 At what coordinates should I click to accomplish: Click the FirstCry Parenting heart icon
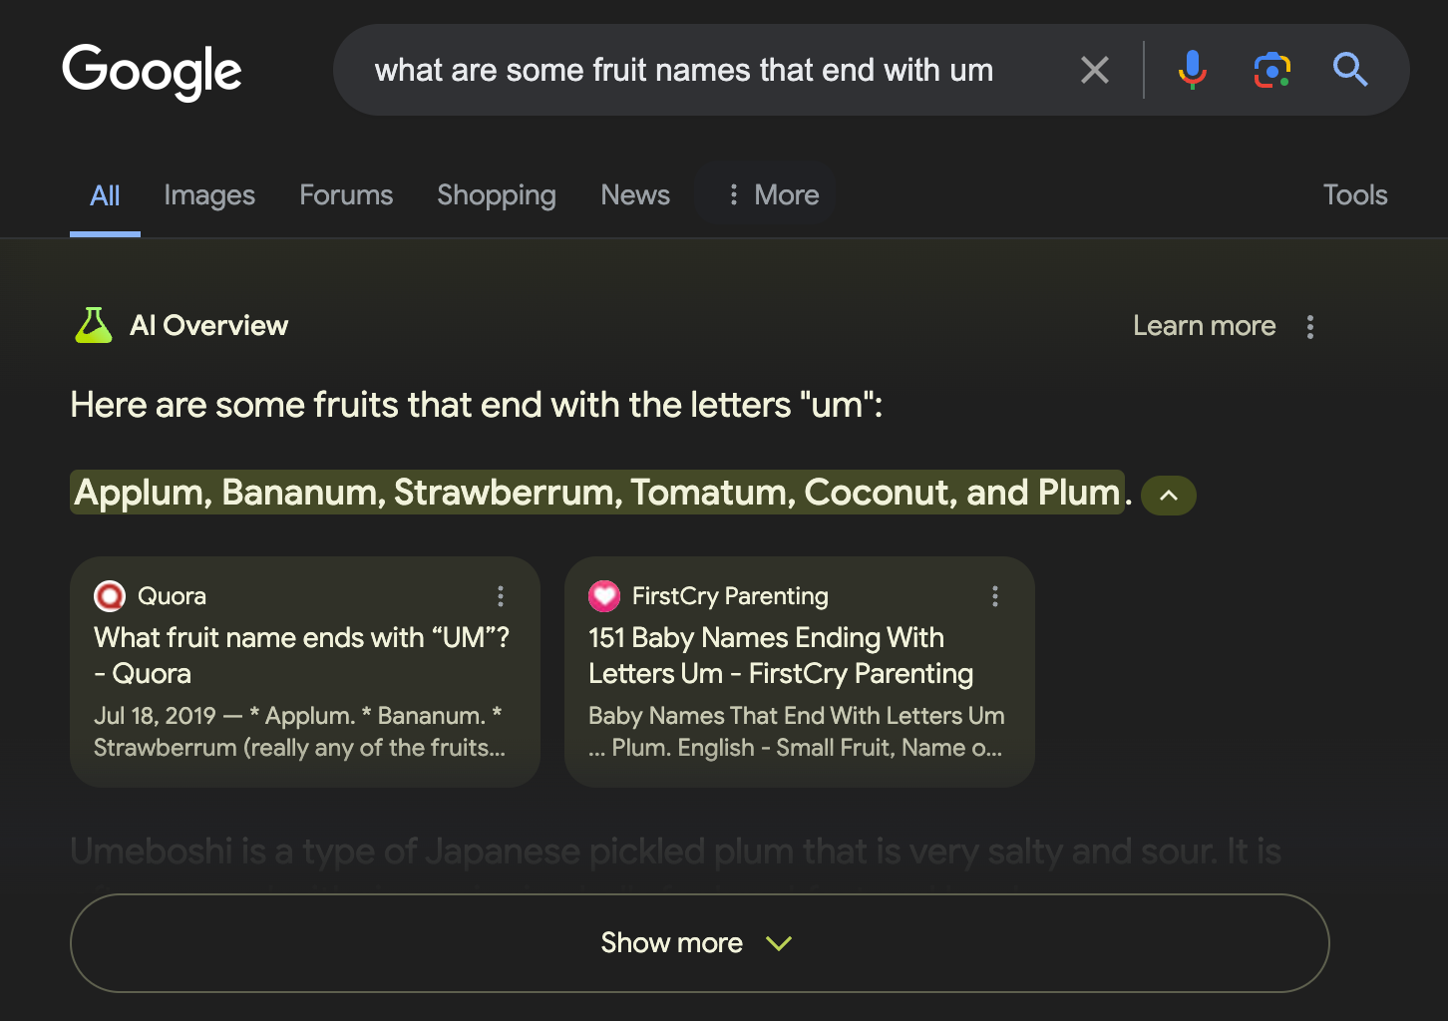tap(604, 596)
